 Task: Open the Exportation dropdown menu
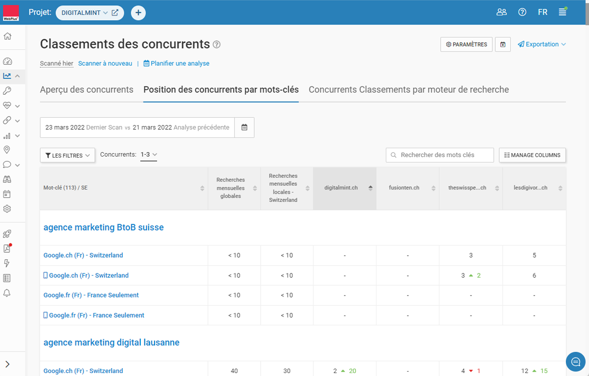(542, 44)
